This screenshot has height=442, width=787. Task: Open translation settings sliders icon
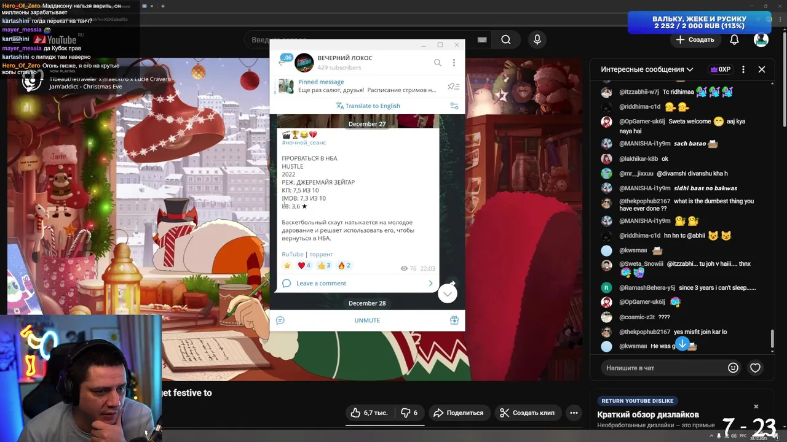454,106
